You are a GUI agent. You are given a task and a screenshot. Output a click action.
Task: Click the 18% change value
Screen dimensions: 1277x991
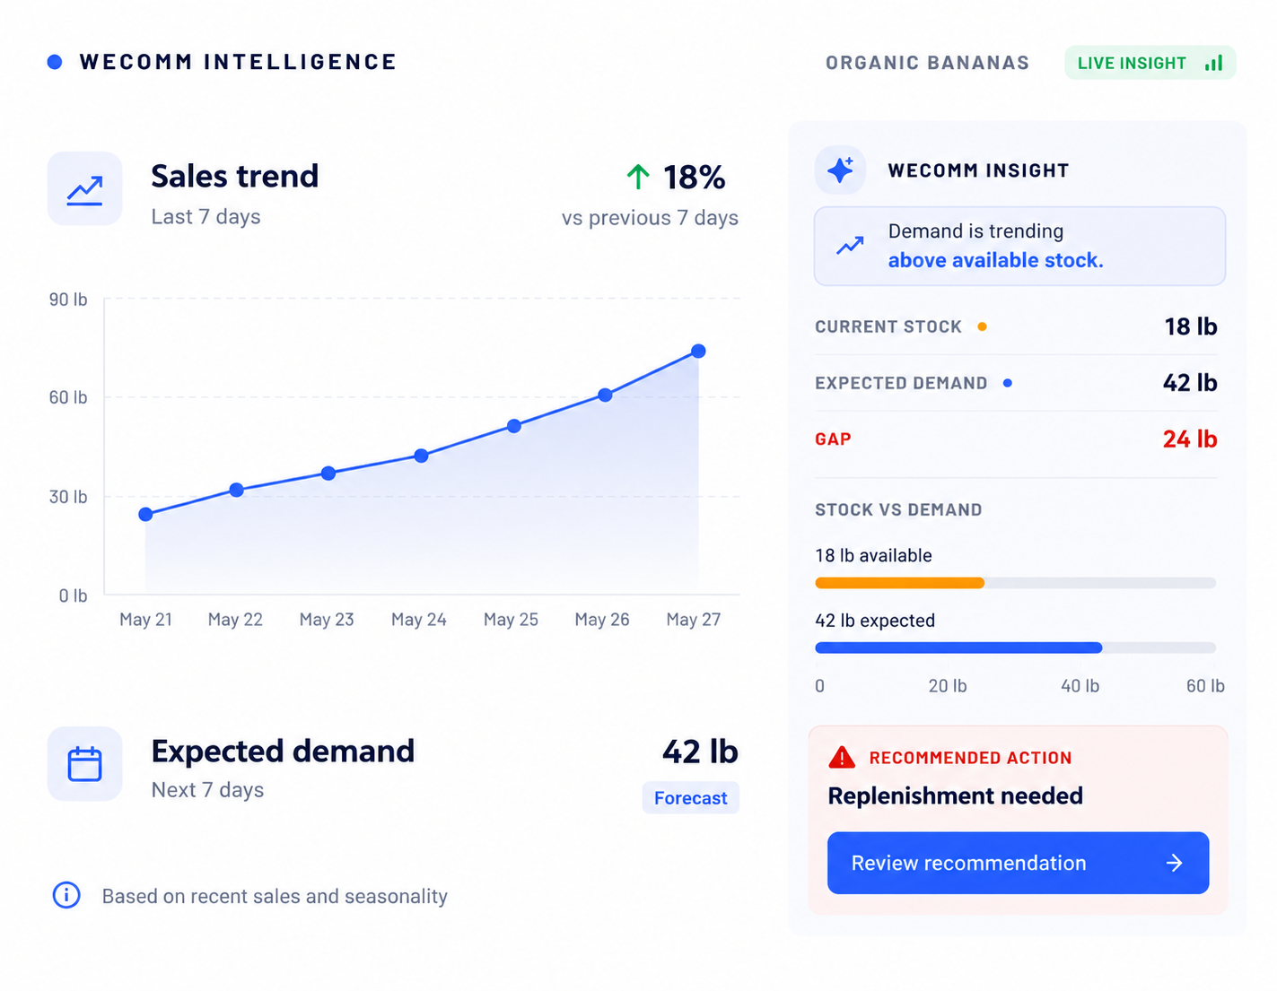pos(694,177)
